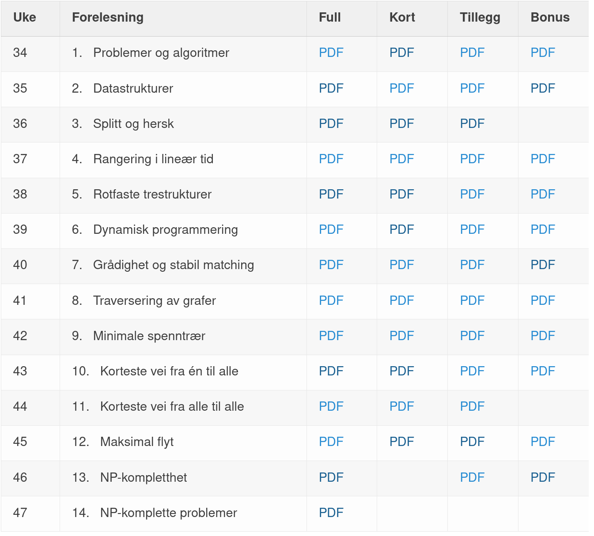Open Kort PDF for Korteste vei fra én til alle
Image resolution: width=594 pixels, height=536 pixels.
tap(401, 371)
